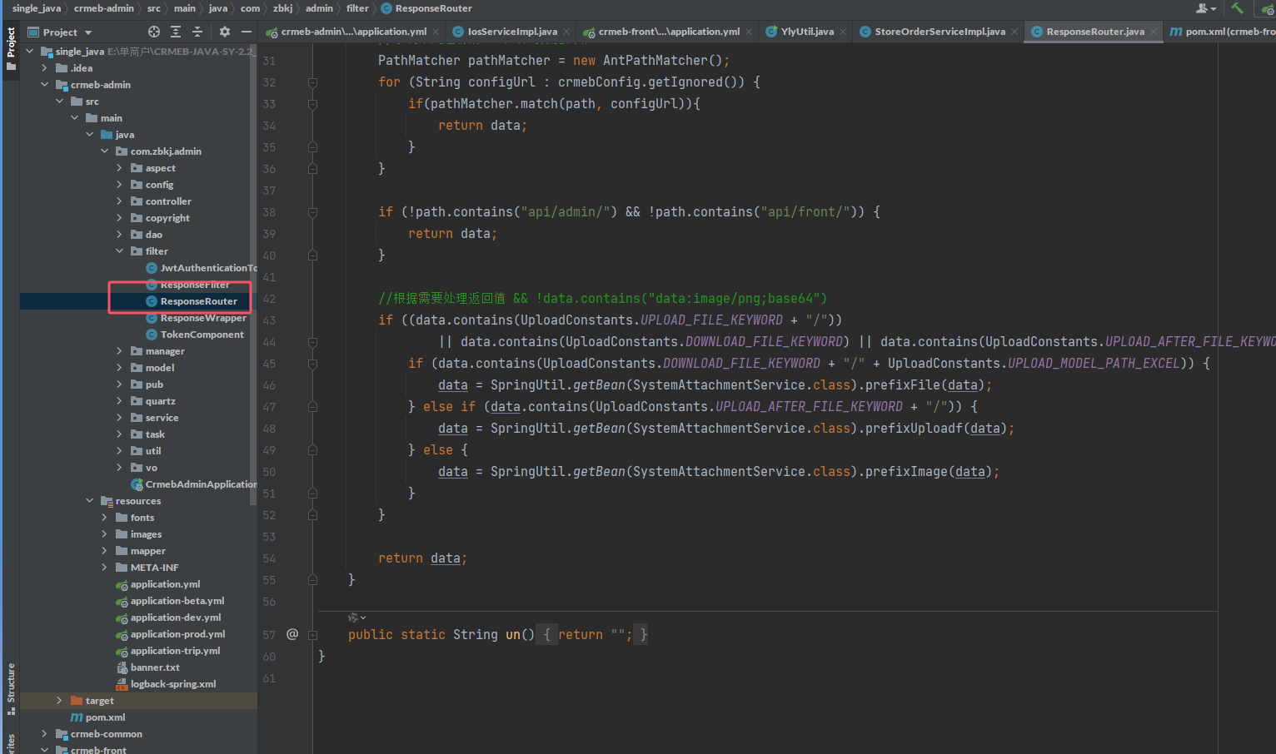Click the @ gutter icon at line 57

coord(292,634)
